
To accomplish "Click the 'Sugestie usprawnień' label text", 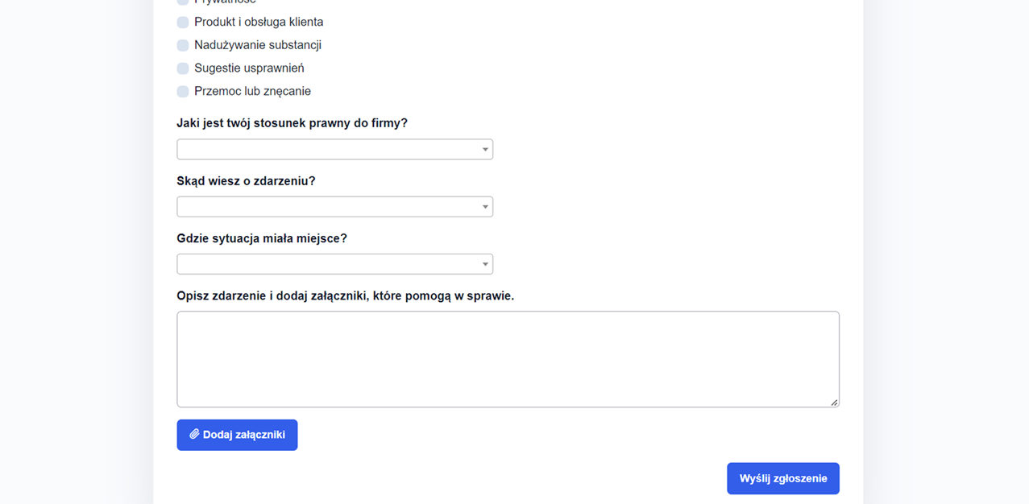I will (249, 68).
